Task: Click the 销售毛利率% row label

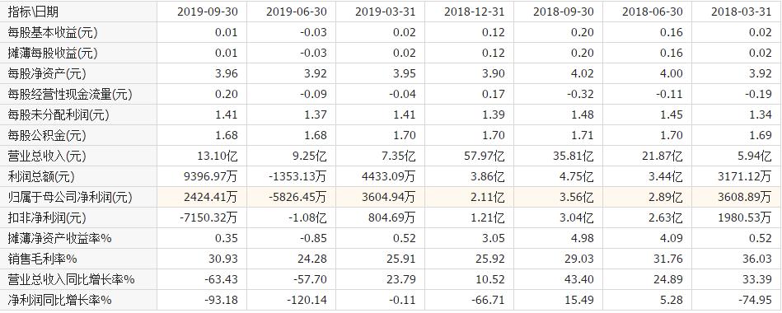Action: tap(42, 259)
